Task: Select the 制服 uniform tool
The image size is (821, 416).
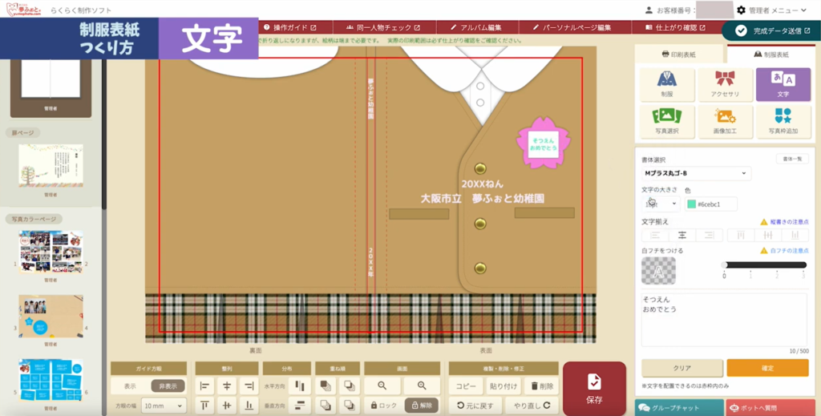Action: (x=666, y=84)
